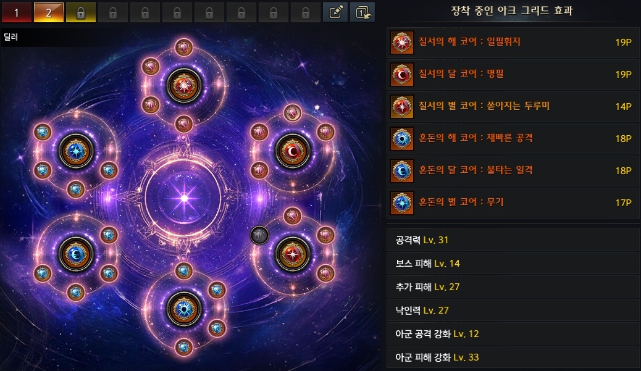
Task: Click the 공격력 Lv. 31 stat row
Action: pyautogui.click(x=513, y=240)
